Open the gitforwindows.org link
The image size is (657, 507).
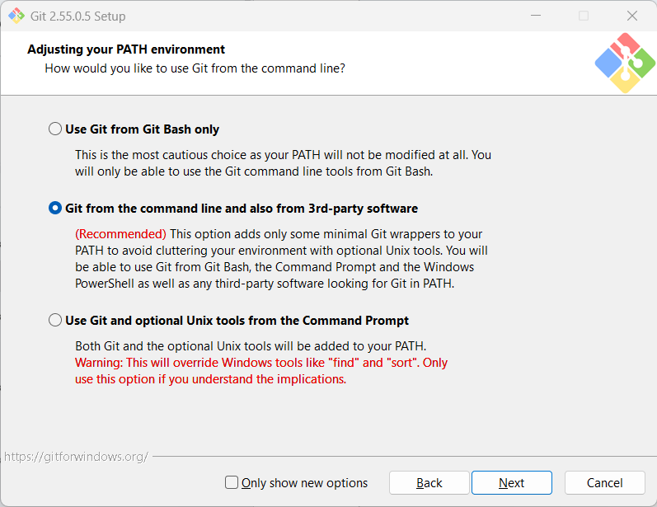77,457
